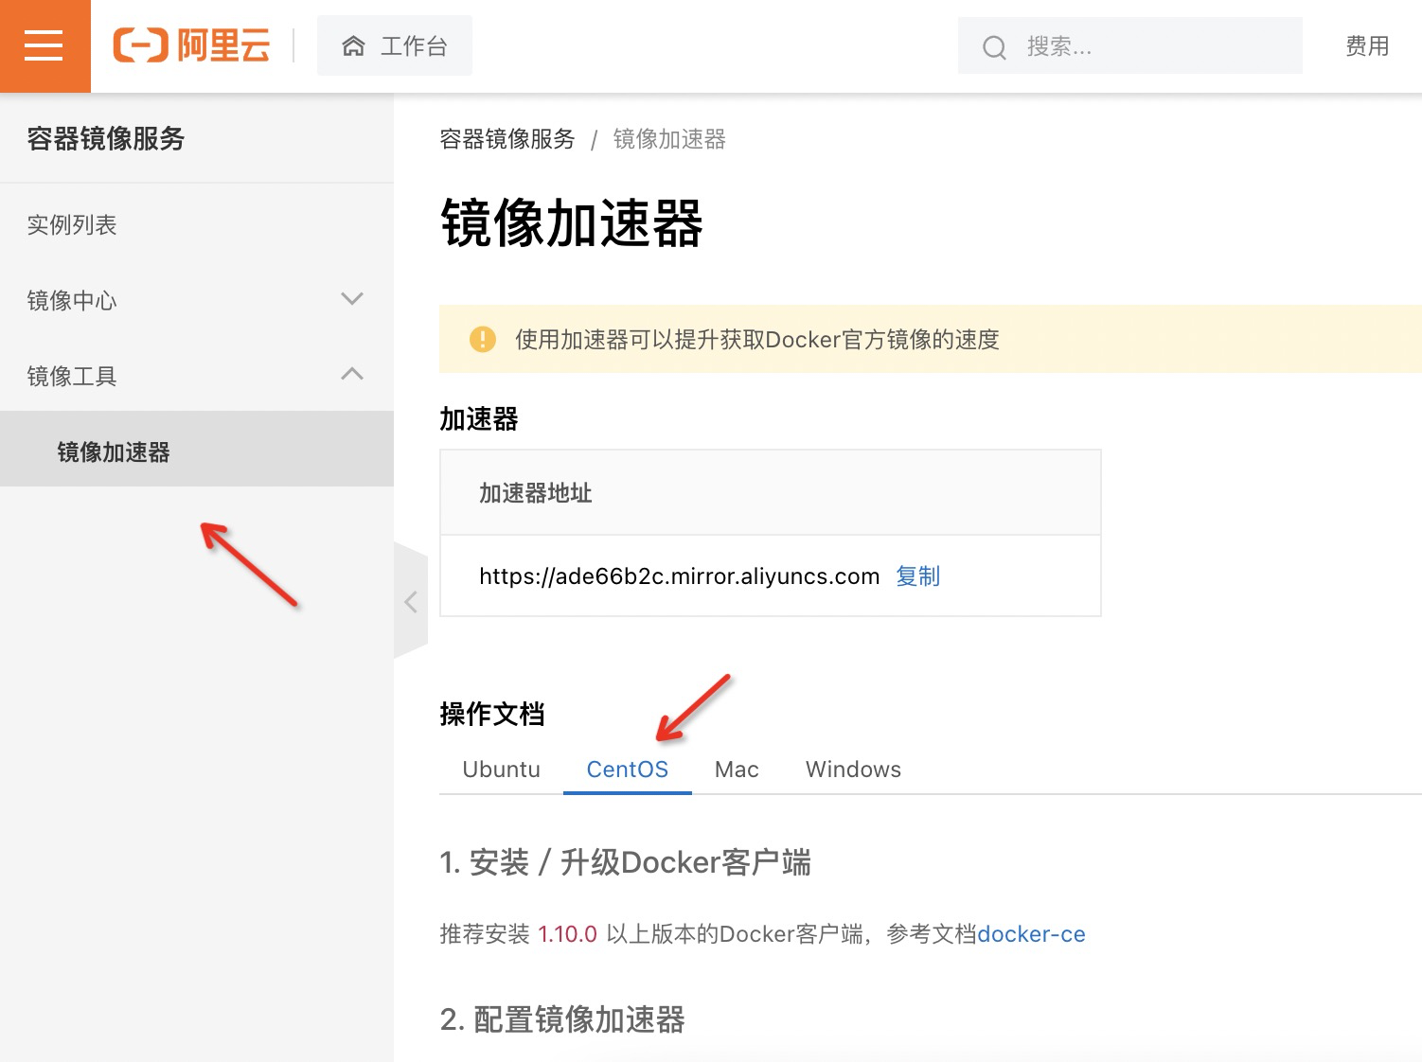Screen dimensions: 1422x1062
Task: Open the orange hamburger menu
Action: tap(44, 45)
